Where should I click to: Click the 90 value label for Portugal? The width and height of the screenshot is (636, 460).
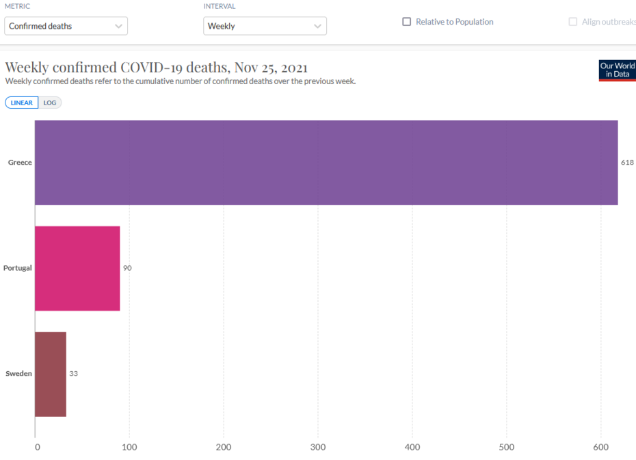point(127,268)
